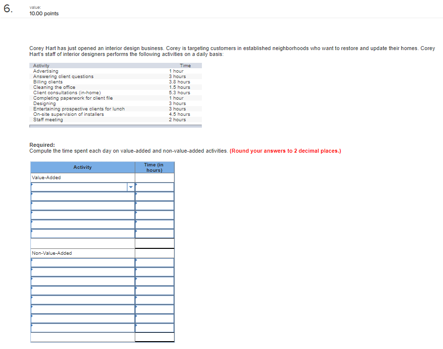
Task: Select the second Value-Added time field
Action: [154, 196]
